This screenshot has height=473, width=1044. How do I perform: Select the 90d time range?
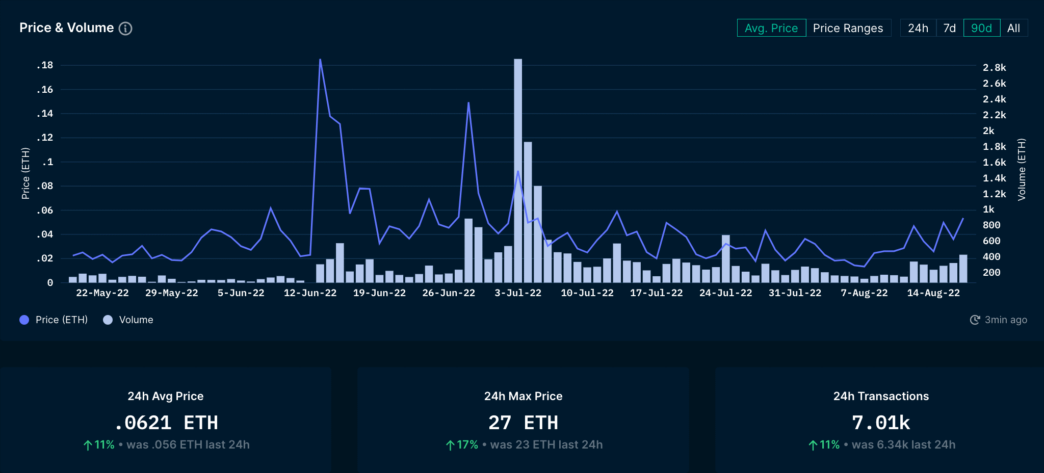pos(981,28)
